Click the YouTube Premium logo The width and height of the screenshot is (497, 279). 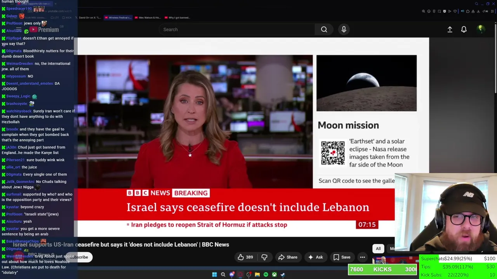pos(43,30)
